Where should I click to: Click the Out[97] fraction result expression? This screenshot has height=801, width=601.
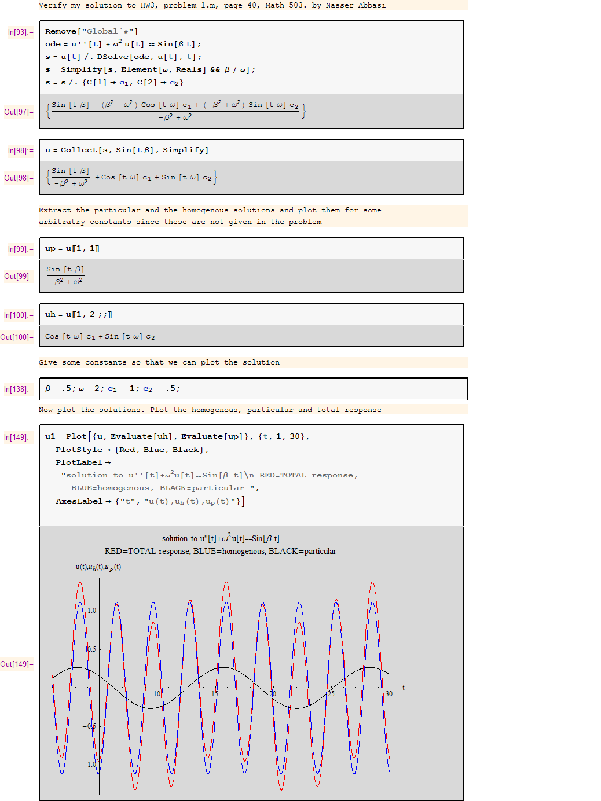tap(175, 110)
